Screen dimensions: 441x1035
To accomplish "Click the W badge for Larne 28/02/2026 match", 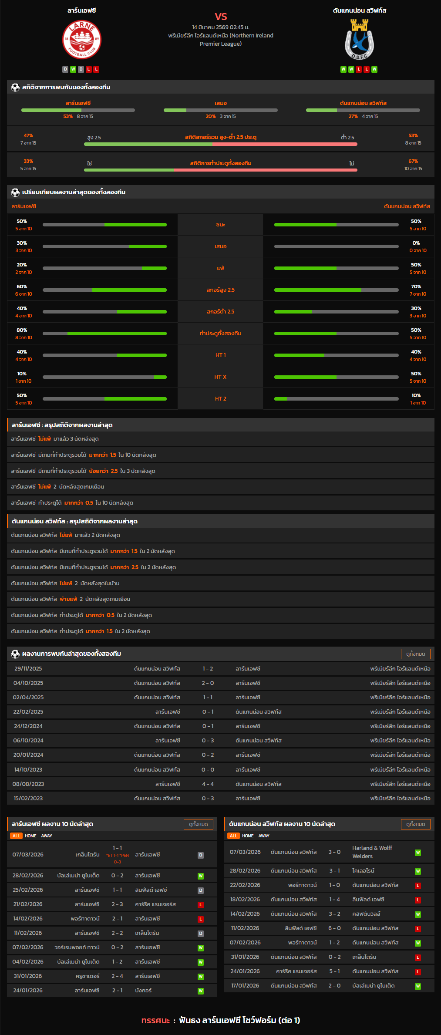I will (201, 876).
